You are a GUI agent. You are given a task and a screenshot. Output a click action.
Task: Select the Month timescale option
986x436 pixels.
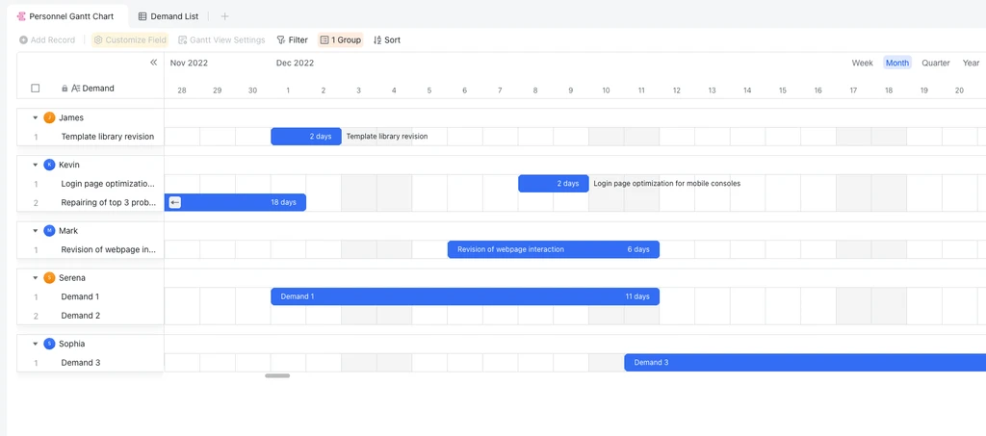897,63
